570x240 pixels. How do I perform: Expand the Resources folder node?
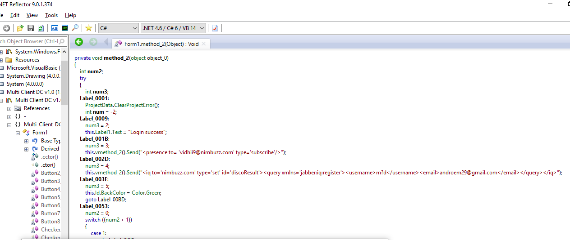click(x=1, y=60)
